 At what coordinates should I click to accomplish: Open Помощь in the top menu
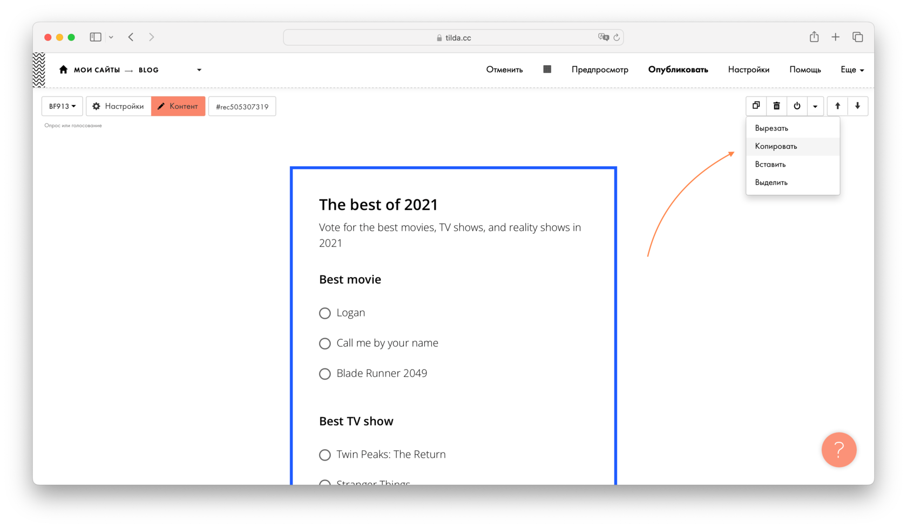coord(805,70)
